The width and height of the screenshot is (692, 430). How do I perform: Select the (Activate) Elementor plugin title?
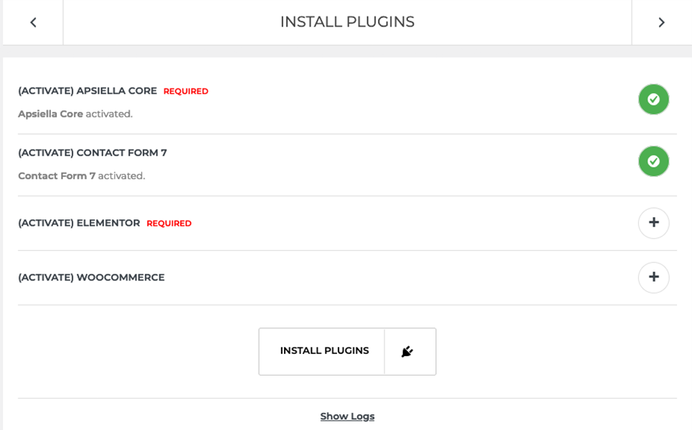point(79,223)
